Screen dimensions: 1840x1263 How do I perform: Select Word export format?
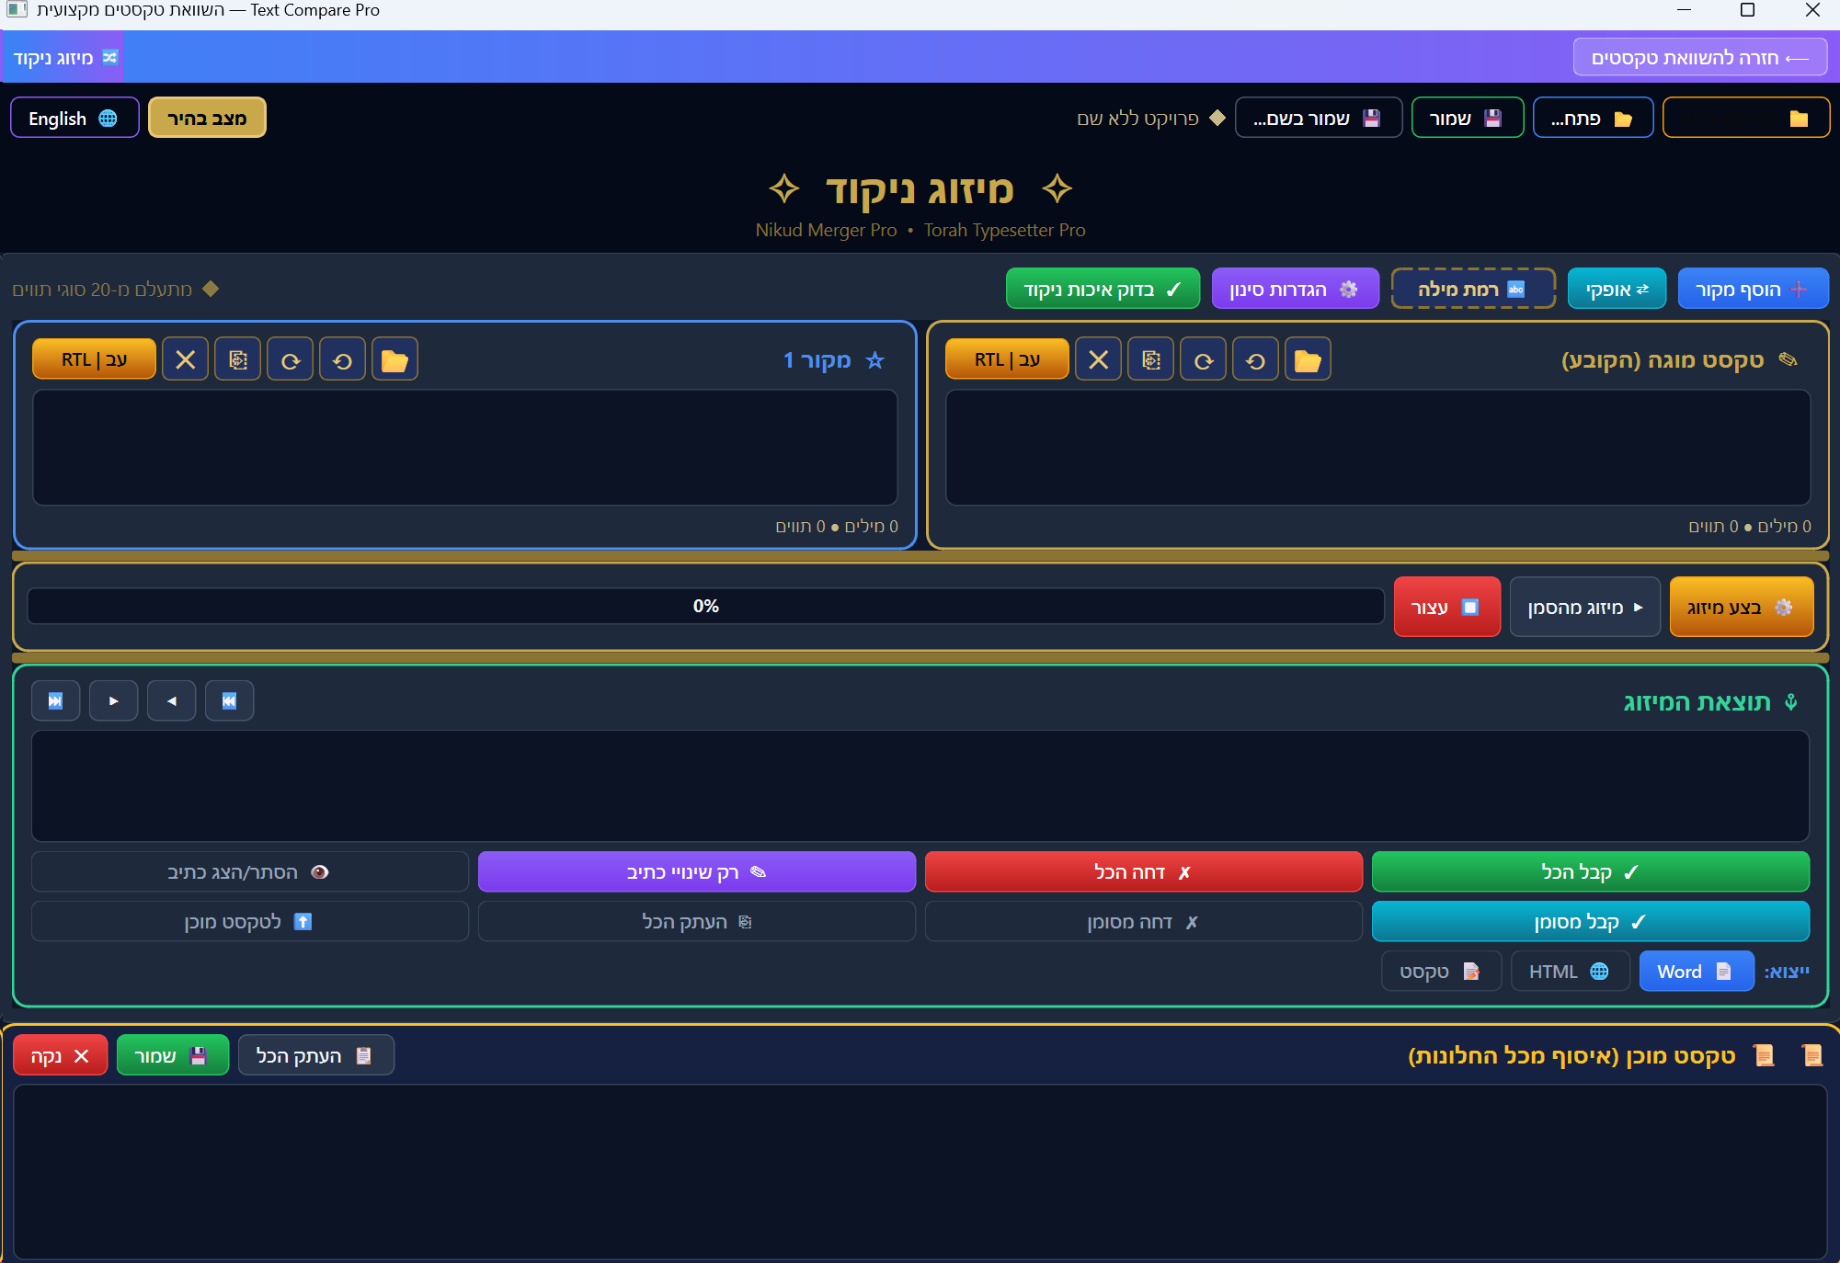(x=1695, y=972)
